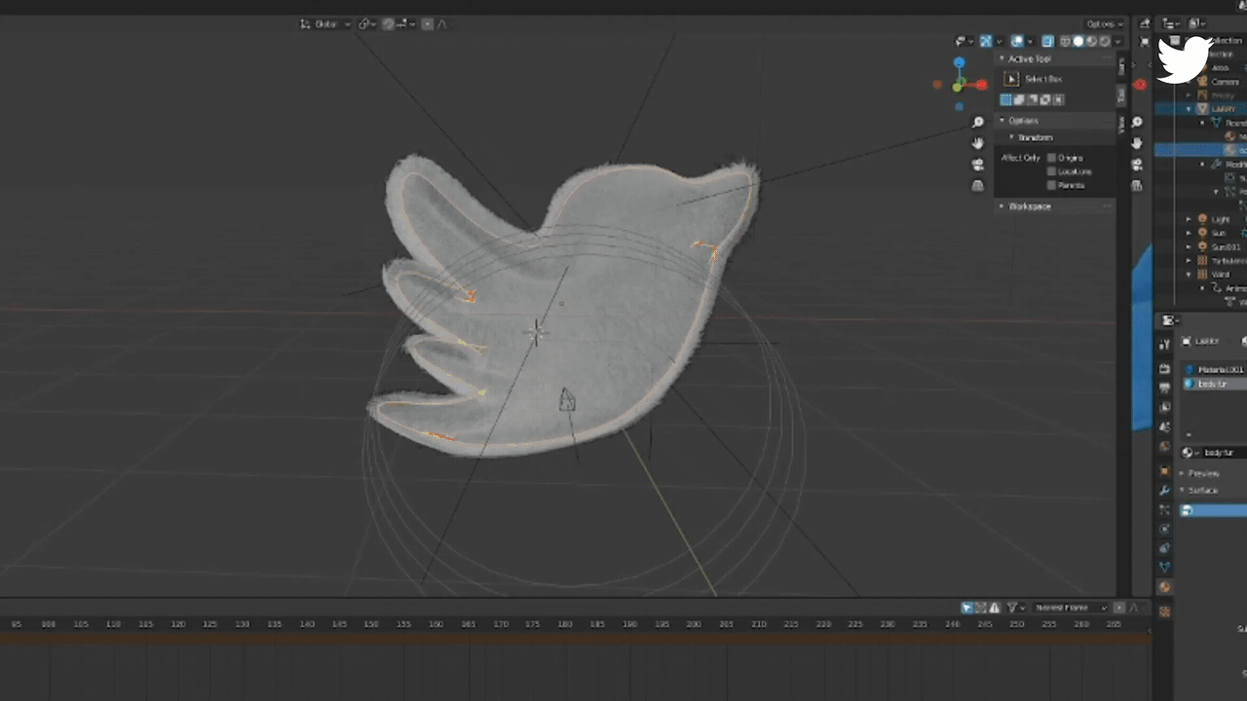
Task: Open properties editor type dropdown
Action: coord(1169,319)
